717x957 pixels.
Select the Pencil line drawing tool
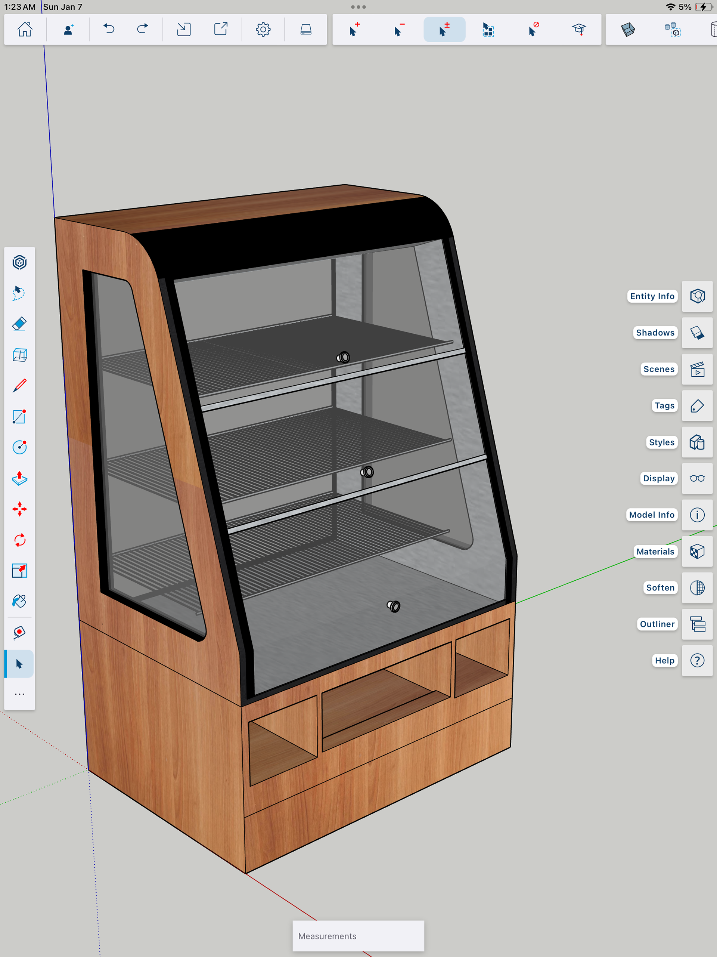point(19,386)
